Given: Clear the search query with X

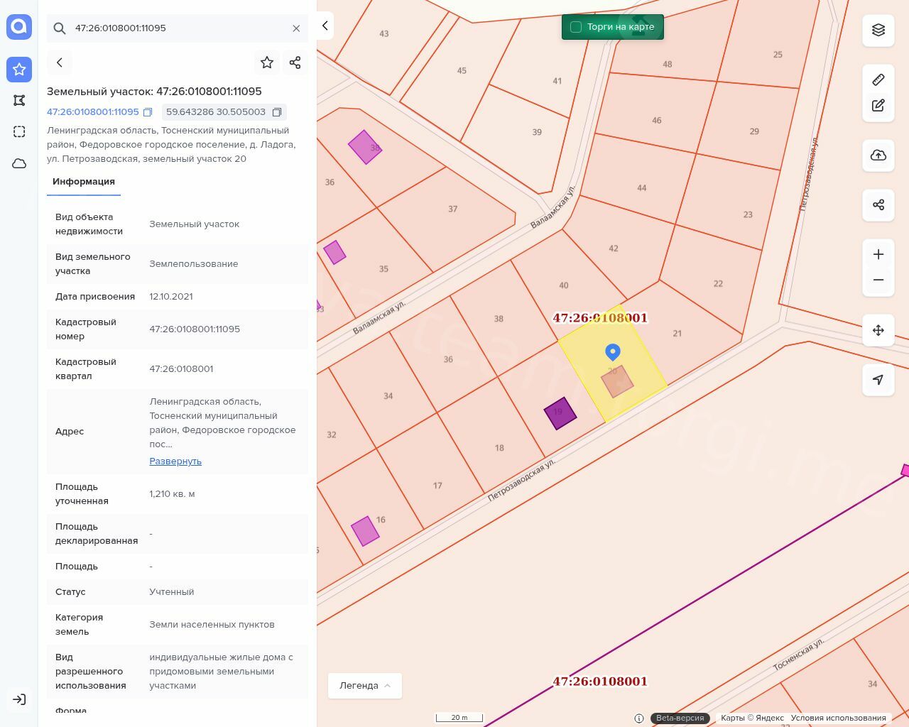Looking at the screenshot, I should point(296,28).
